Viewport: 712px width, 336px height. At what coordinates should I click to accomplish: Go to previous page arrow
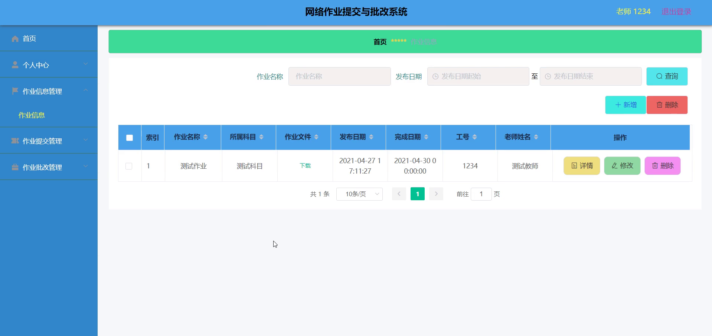(x=399, y=194)
